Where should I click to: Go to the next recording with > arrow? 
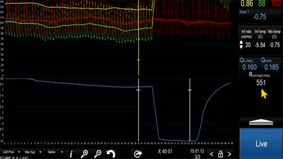[229, 154]
